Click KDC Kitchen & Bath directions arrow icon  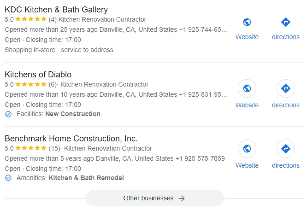click(285, 22)
